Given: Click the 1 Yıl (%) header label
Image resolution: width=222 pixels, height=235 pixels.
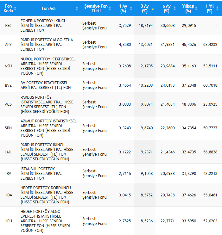Looking at the screenshot, I should click(x=210, y=9).
